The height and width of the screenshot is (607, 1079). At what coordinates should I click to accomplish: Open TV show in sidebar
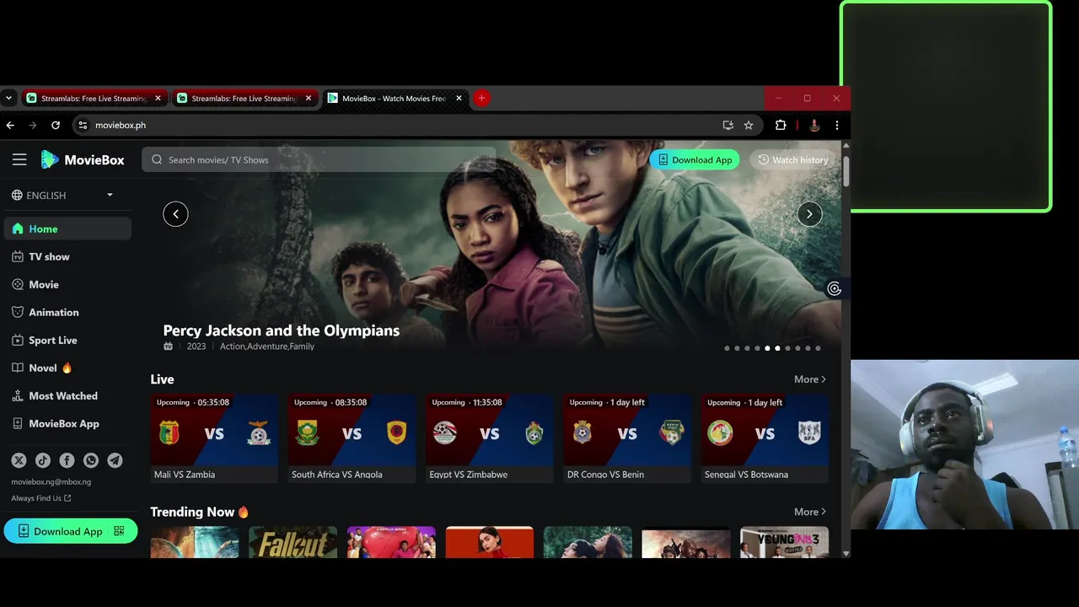pyautogui.click(x=67, y=256)
